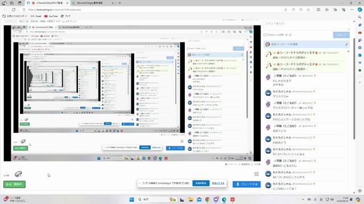
Task: Click the blue stop sharing button
Action: [x=201, y=183]
